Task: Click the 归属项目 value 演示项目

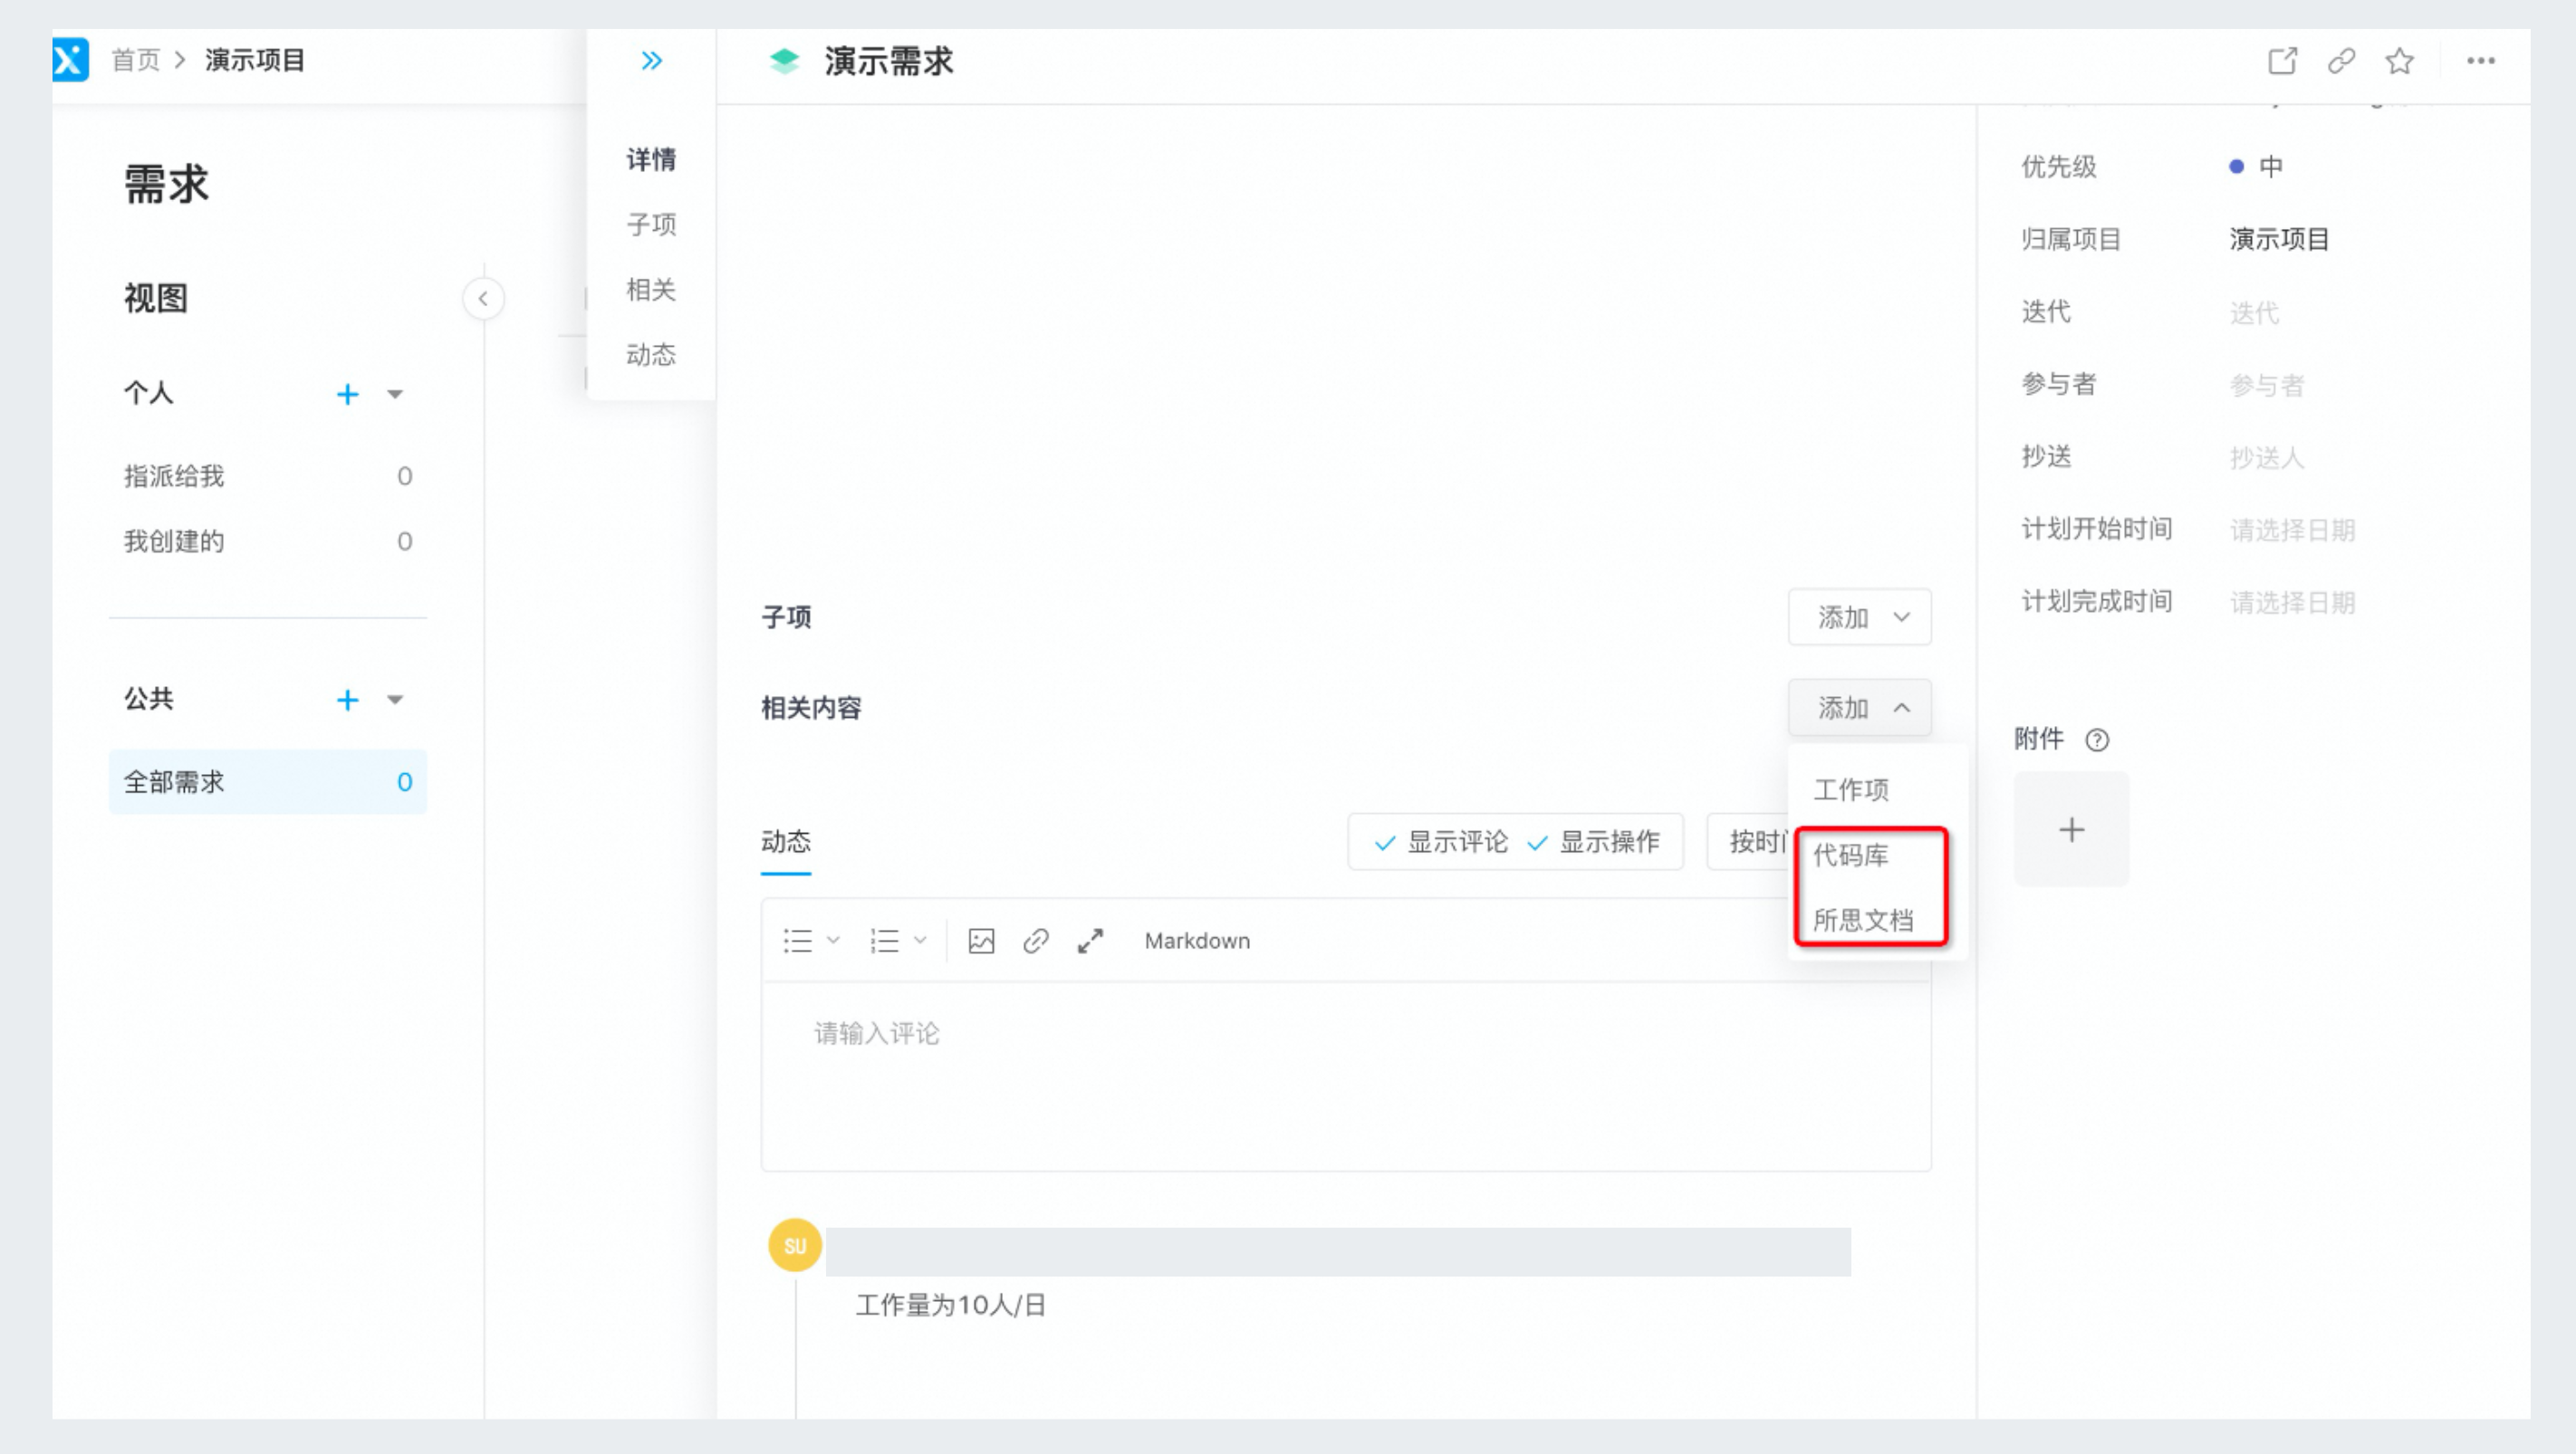Action: click(2279, 239)
